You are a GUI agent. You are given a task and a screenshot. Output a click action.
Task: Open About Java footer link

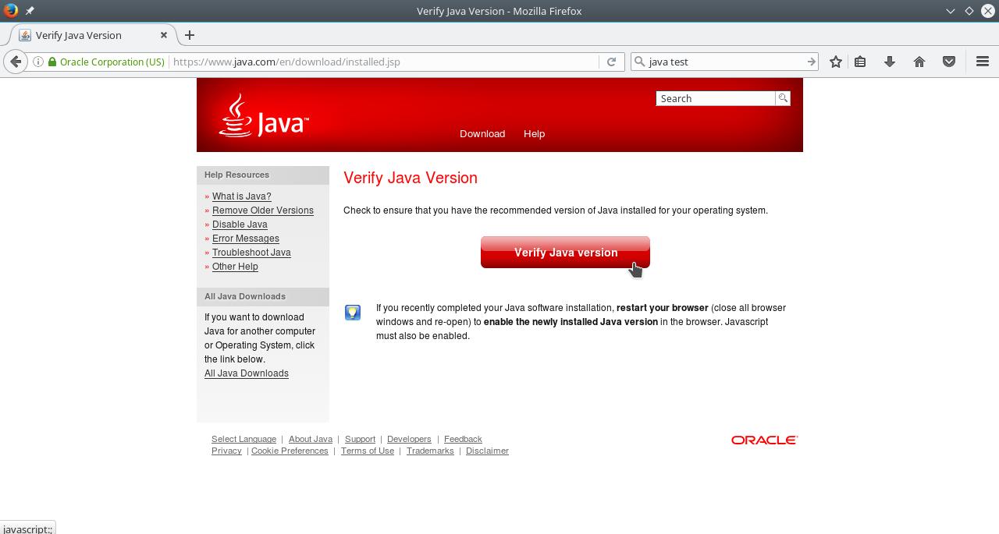311,439
